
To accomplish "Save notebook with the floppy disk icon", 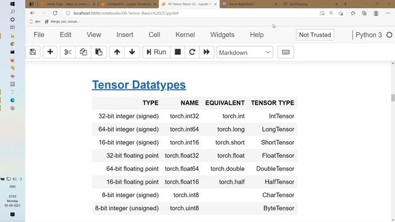I will click(33, 52).
